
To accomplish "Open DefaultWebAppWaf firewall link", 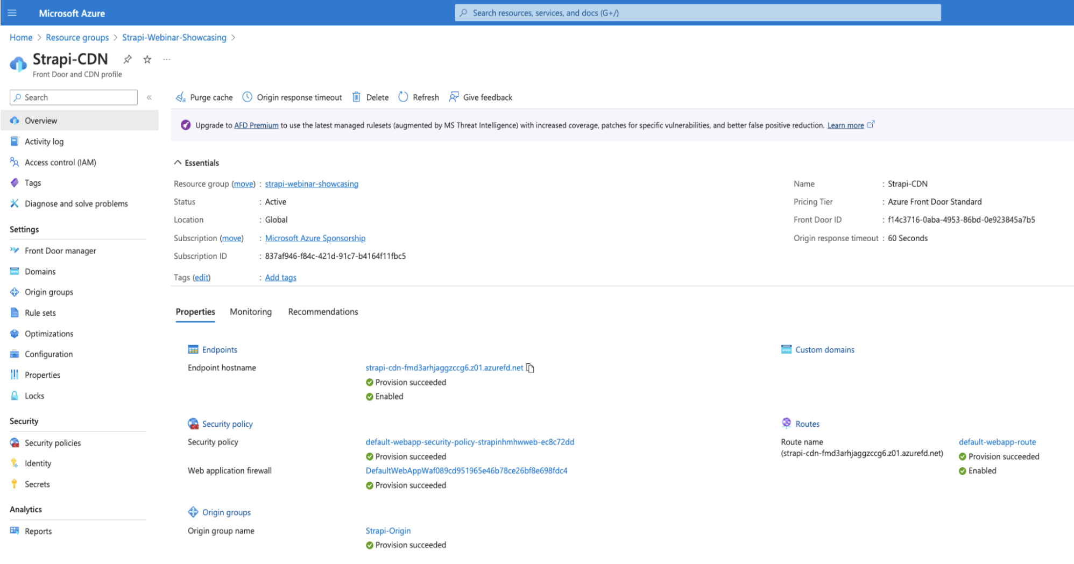I will point(467,471).
